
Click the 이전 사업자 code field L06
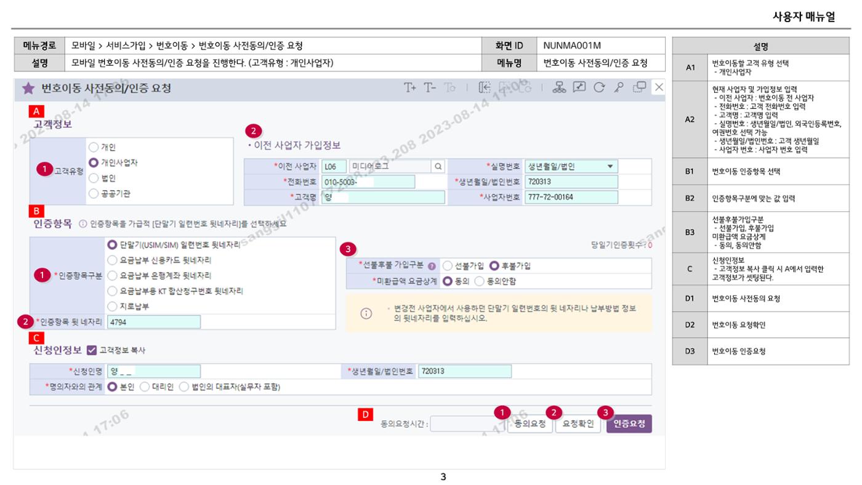click(333, 166)
